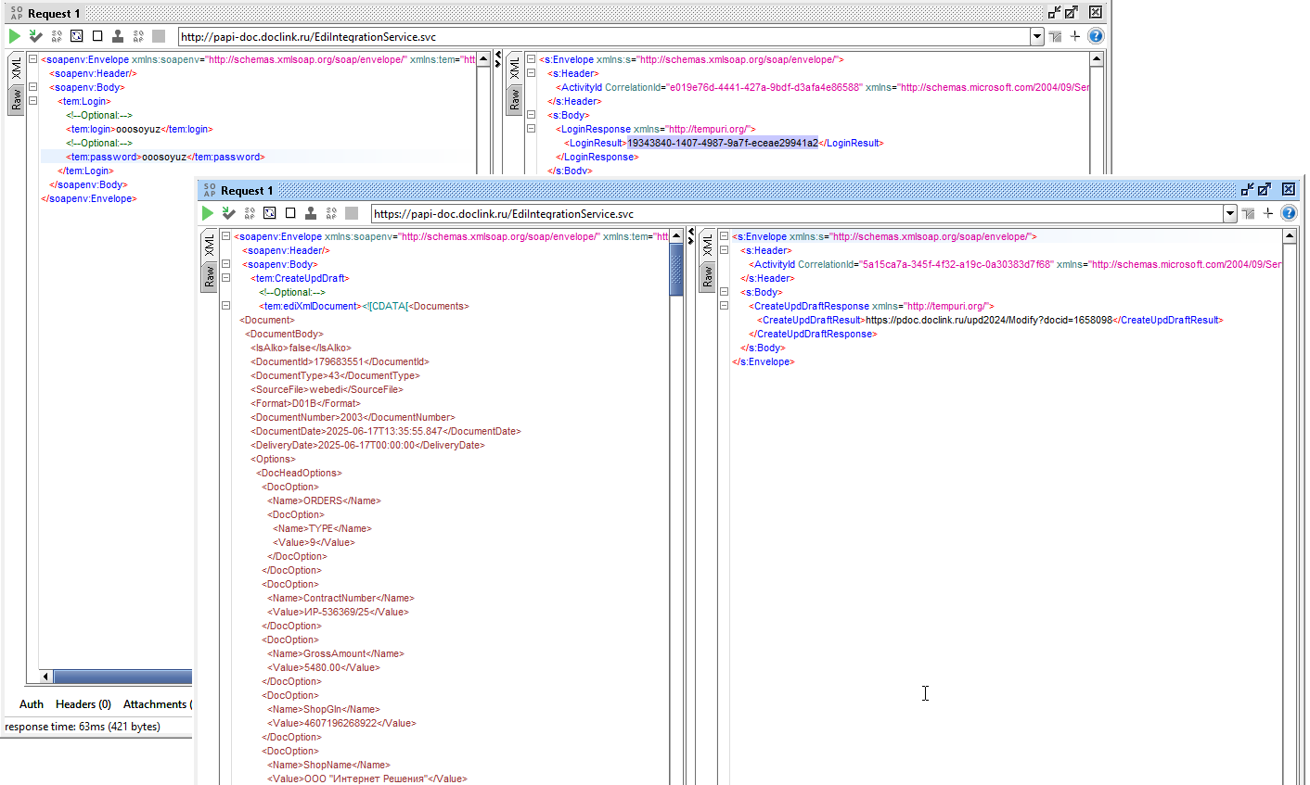The height and width of the screenshot is (785, 1310).
Task: Collapse s:Body node in front response pane
Action: (x=725, y=292)
